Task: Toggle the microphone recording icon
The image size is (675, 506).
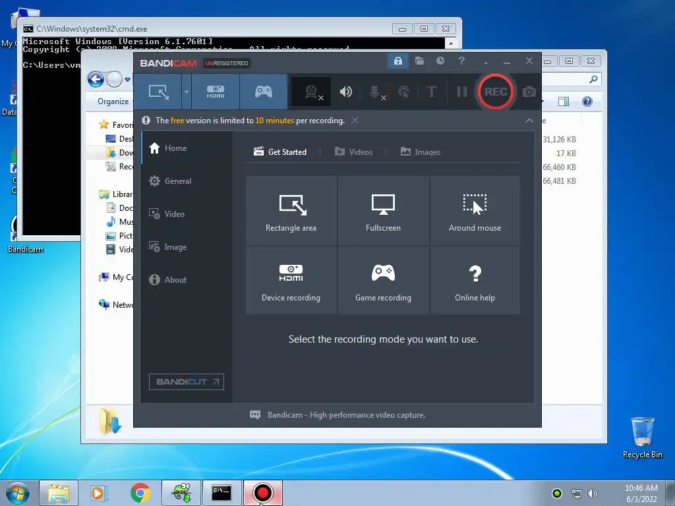Action: click(x=374, y=92)
